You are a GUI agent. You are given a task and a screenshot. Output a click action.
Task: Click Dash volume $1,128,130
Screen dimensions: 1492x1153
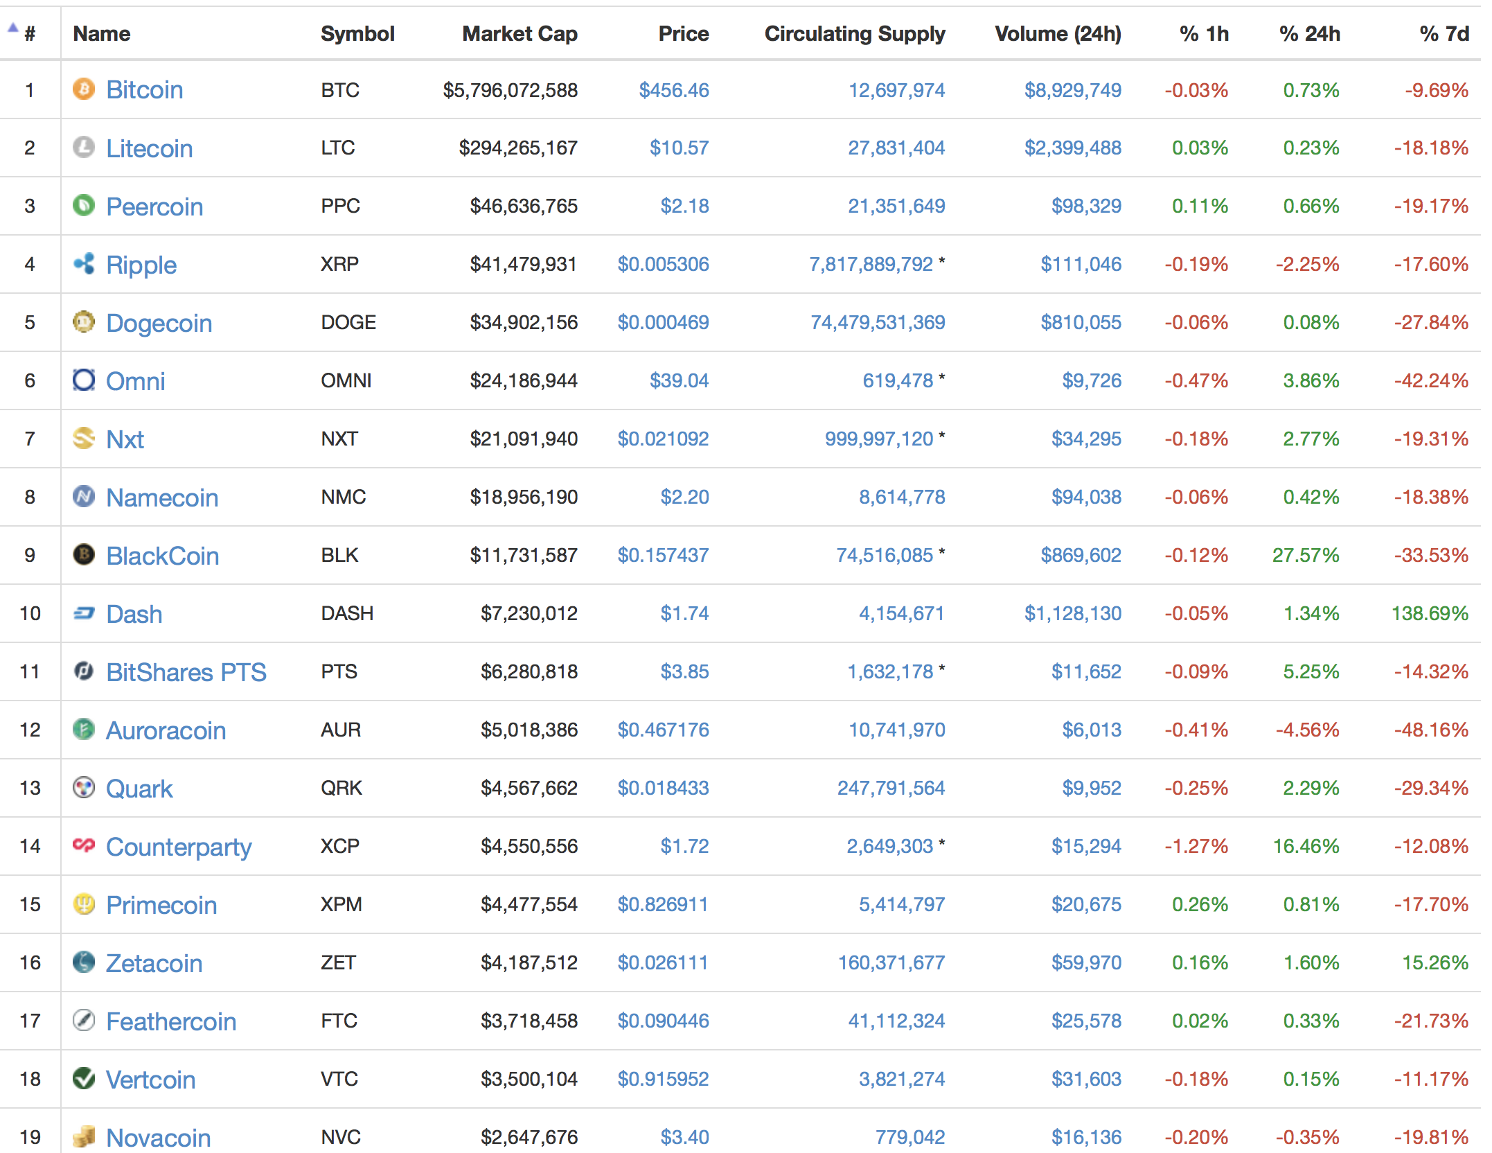(1072, 613)
